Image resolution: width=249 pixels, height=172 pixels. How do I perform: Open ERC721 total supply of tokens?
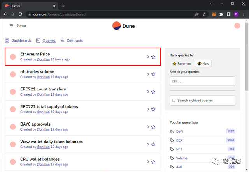point(49,107)
